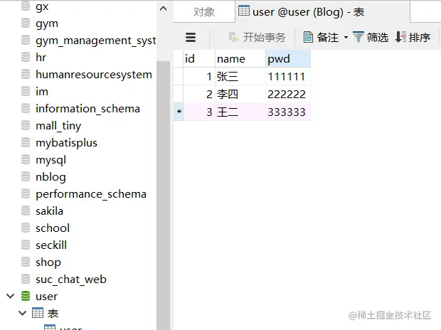Click the pwd column header
441x330 pixels.
(x=288, y=58)
